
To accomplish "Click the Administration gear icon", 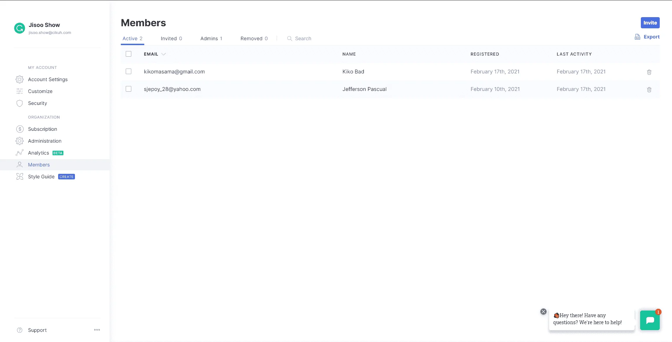I will 20,141.
